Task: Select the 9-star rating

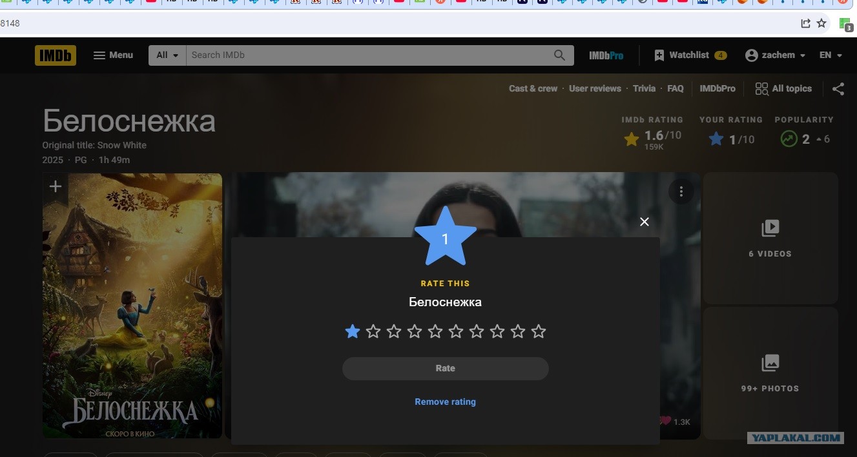Action: 518,331
